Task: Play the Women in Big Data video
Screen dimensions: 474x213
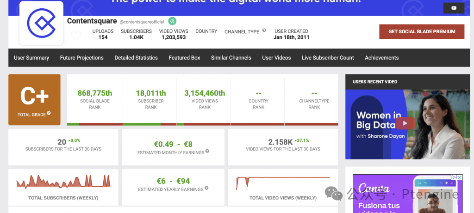Action: click(x=405, y=123)
